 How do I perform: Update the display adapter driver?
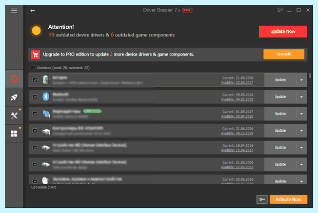point(280,114)
